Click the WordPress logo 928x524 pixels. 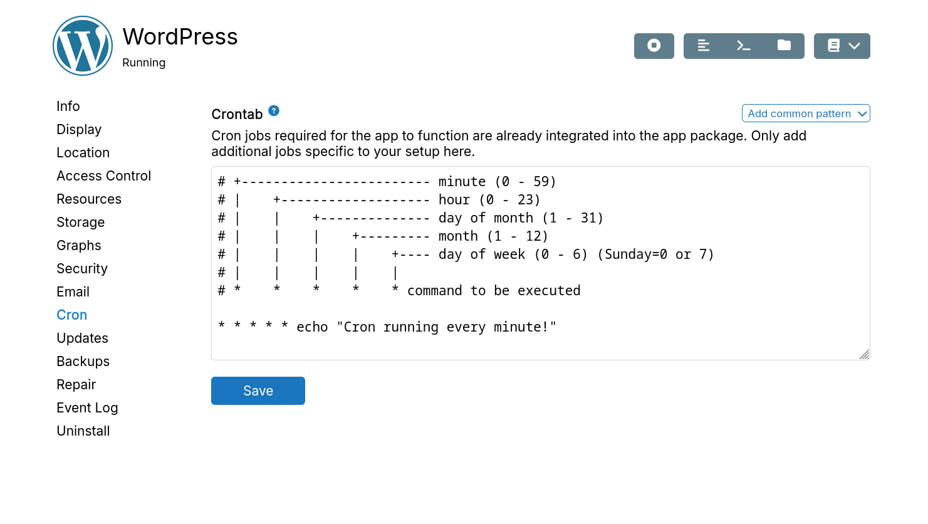[83, 46]
